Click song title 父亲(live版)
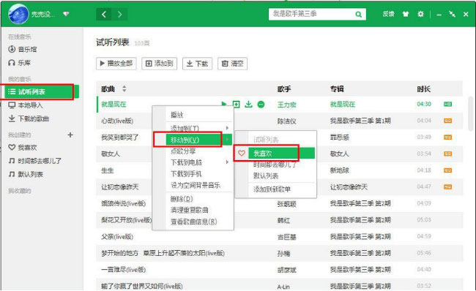The image size is (476, 291). click(x=117, y=237)
